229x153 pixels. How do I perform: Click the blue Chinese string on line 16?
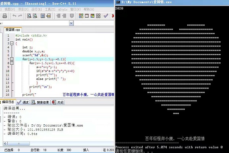click(x=89, y=94)
